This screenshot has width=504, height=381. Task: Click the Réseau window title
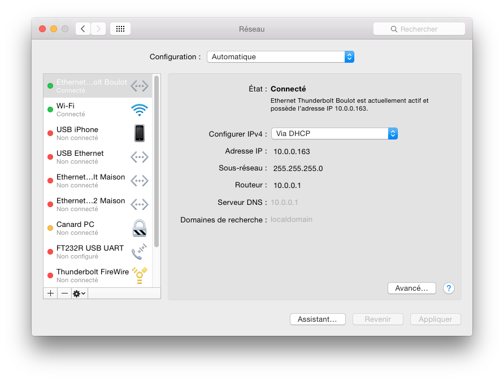pos(251,29)
